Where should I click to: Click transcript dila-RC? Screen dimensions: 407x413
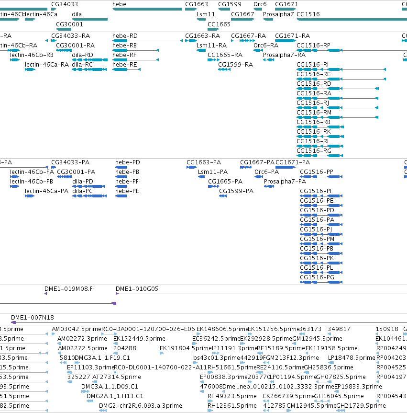click(x=89, y=69)
